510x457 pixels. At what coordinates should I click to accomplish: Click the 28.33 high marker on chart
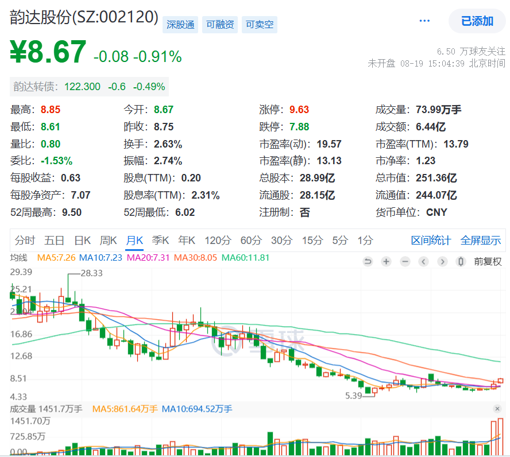click(92, 273)
